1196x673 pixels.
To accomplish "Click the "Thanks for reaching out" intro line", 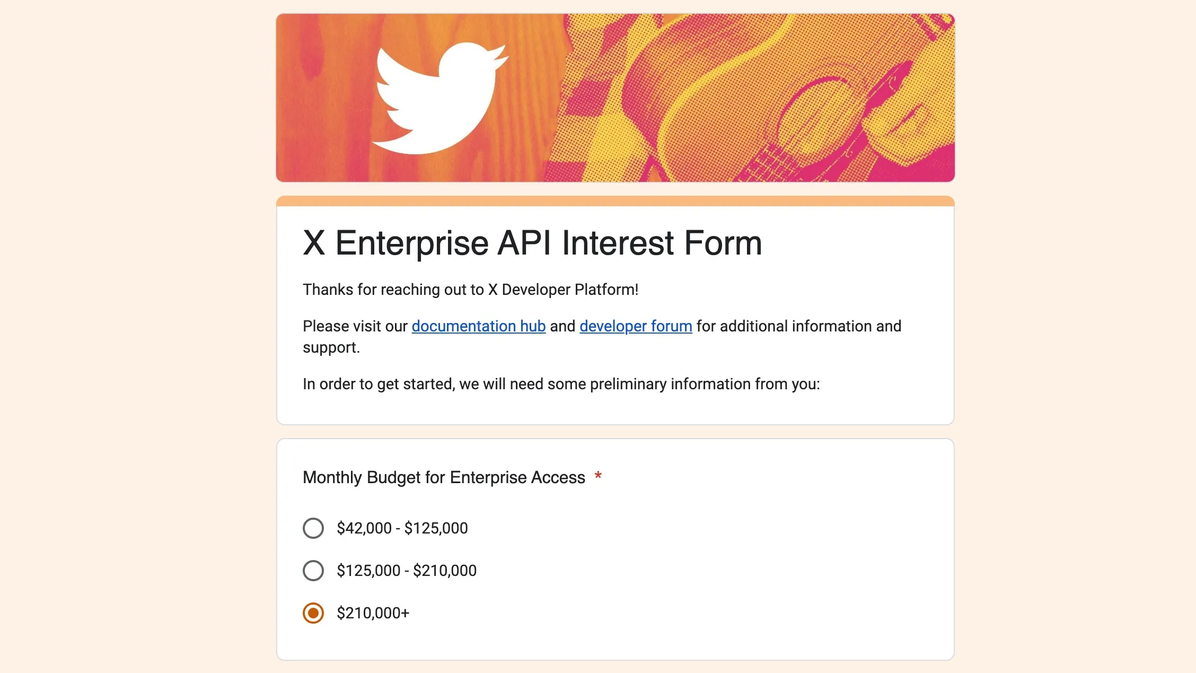I will click(470, 290).
